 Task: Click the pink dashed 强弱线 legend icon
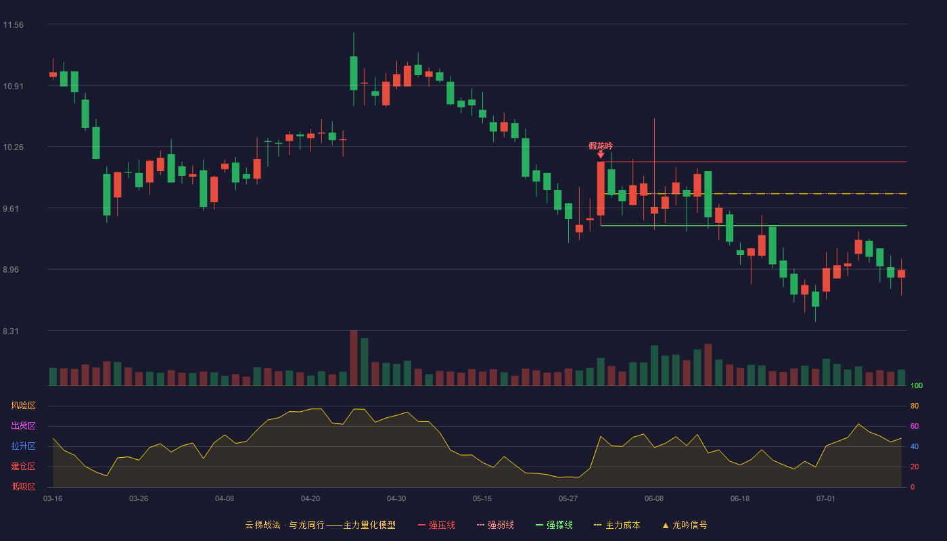(x=480, y=525)
